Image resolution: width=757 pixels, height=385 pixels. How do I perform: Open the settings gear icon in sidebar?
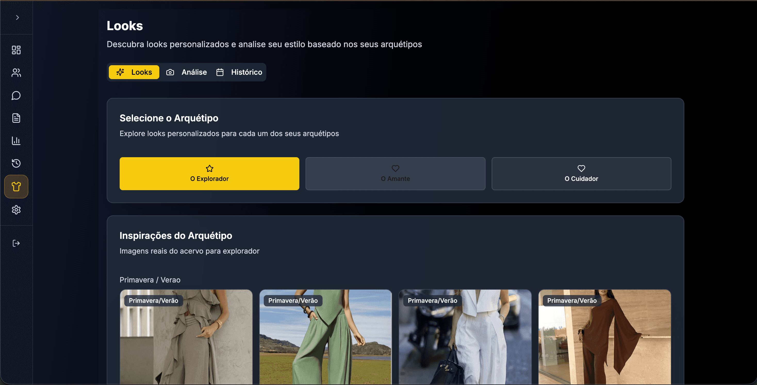point(16,210)
